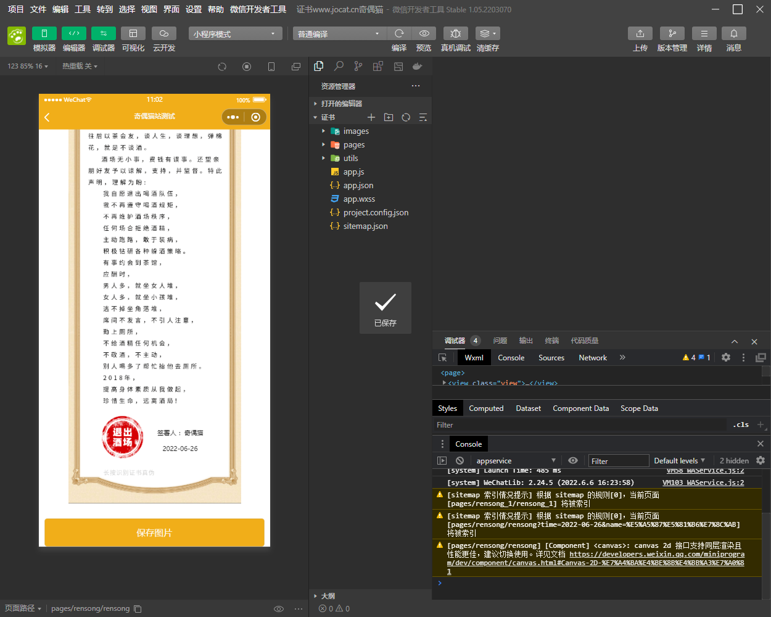
Task: Switch to the 输出 (Output) tab
Action: point(526,341)
